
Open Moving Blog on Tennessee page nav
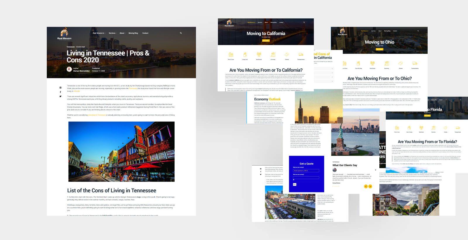133,33
